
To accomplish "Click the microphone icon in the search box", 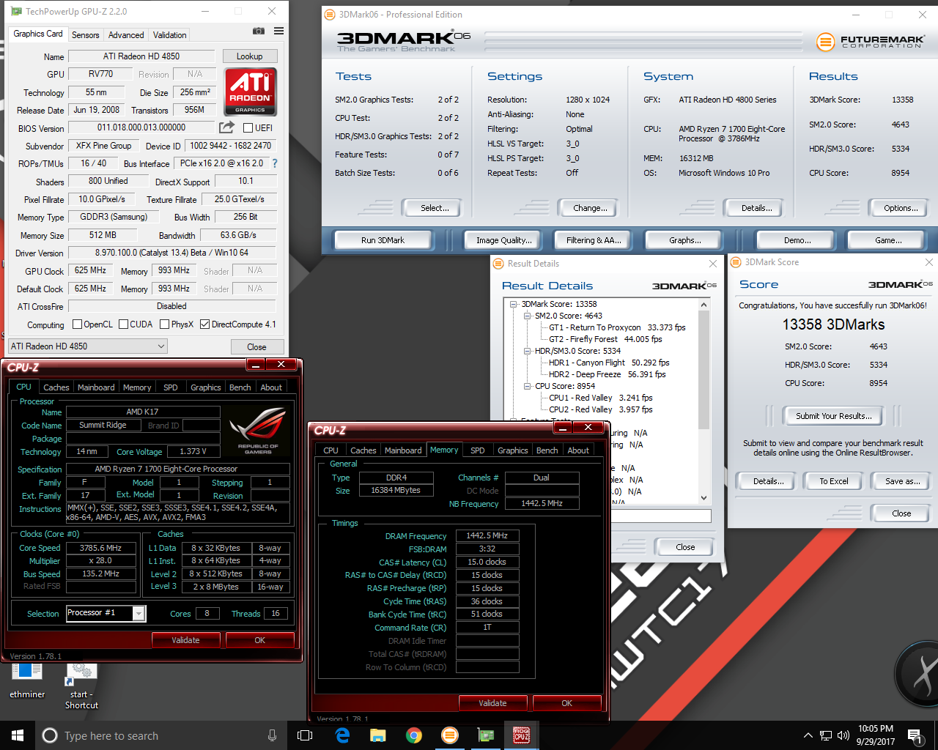I will click(272, 735).
